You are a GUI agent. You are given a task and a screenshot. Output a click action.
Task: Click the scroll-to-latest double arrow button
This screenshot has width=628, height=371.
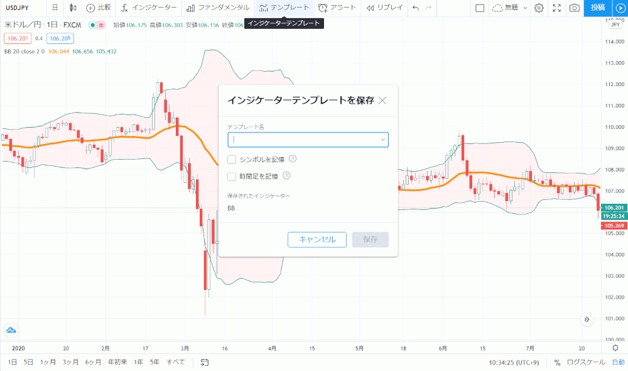pos(587,319)
